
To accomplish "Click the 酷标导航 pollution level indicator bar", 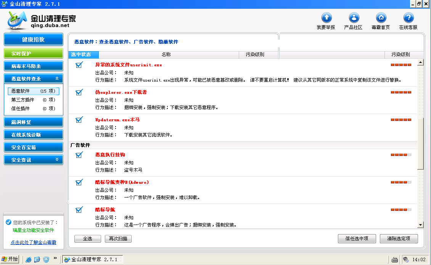I will tap(401, 210).
